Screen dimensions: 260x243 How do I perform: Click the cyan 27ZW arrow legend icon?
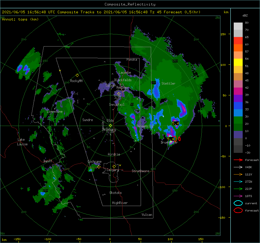coord(238,182)
